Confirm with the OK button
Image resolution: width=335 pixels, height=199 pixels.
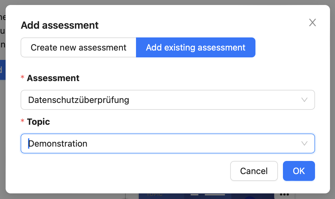point(299,171)
